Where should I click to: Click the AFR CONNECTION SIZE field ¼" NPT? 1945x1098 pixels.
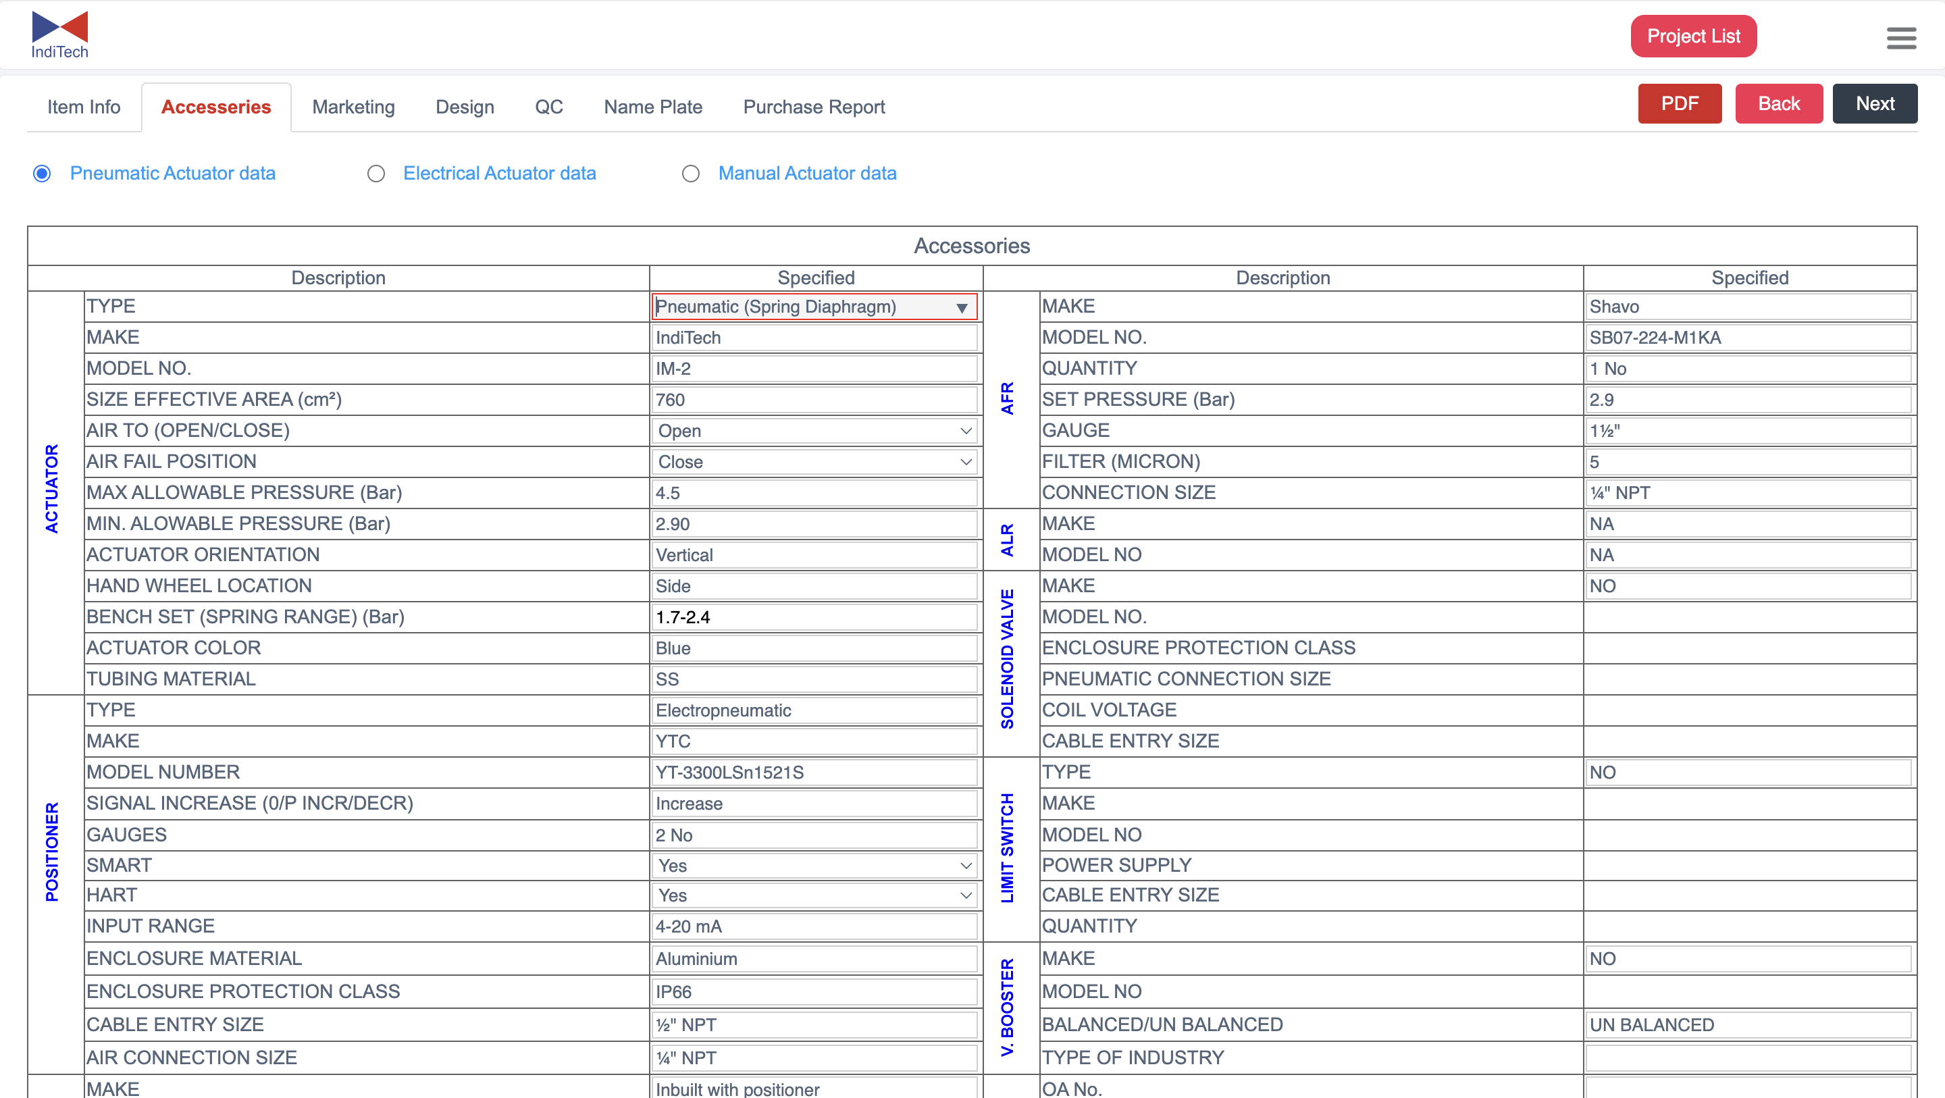click(1748, 492)
